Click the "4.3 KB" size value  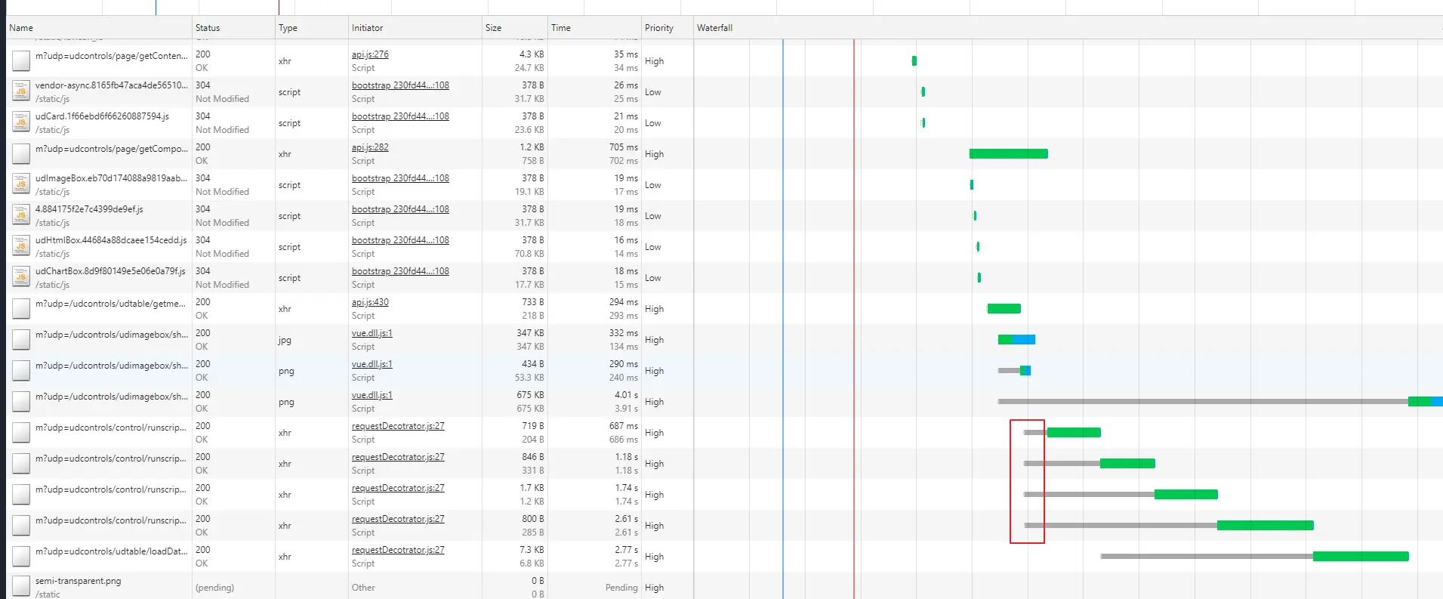point(532,54)
